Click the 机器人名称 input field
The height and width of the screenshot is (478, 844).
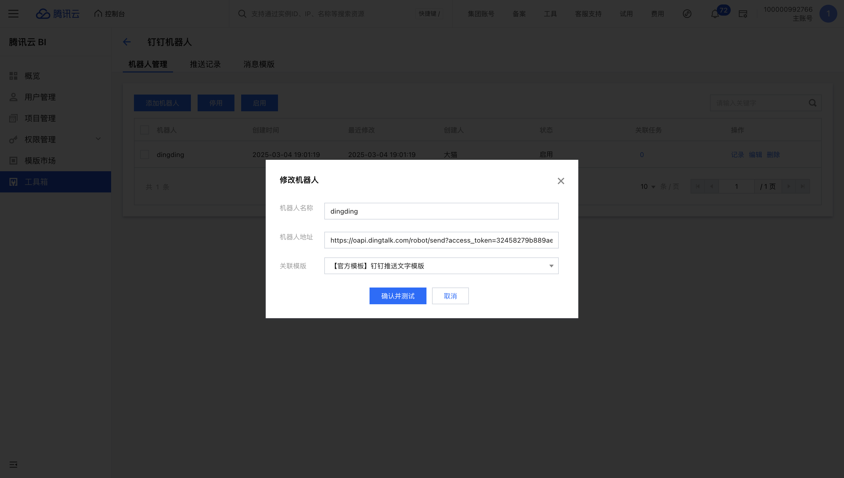click(441, 211)
